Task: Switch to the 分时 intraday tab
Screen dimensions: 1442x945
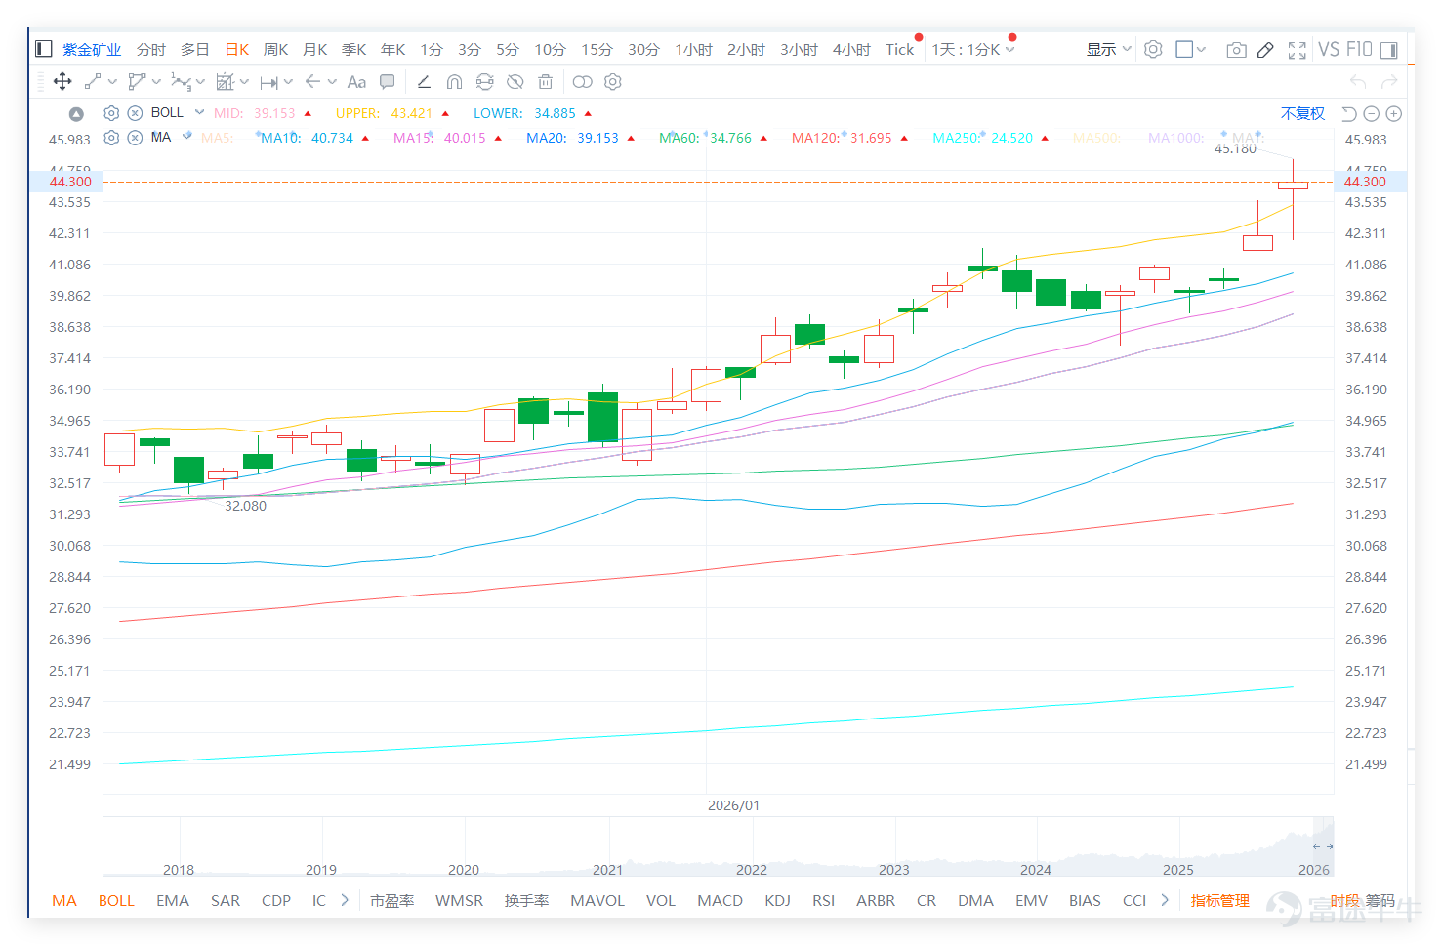Action: coord(150,49)
